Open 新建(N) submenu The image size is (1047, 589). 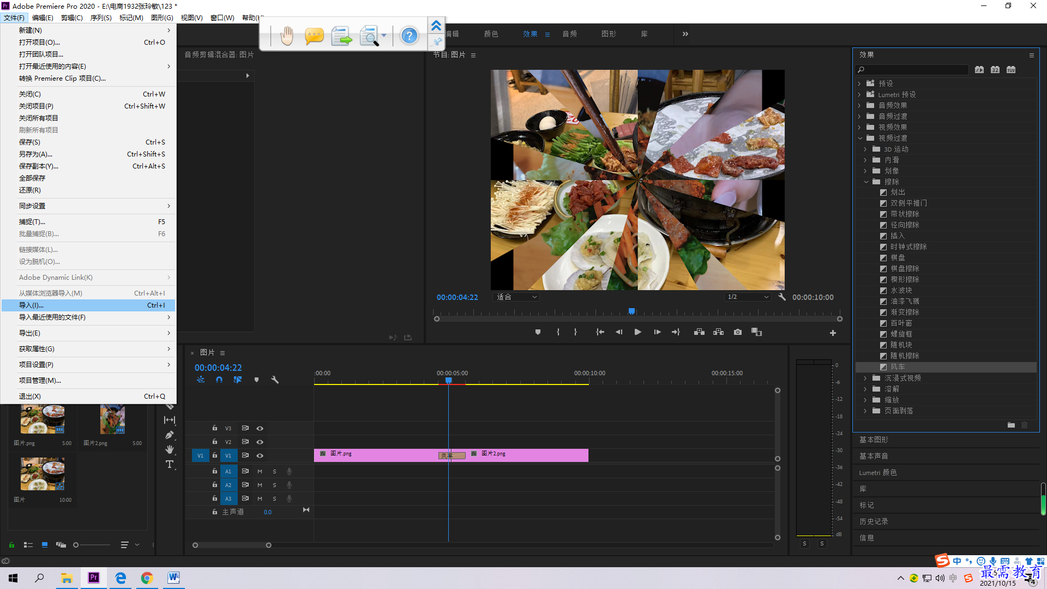tap(88, 31)
